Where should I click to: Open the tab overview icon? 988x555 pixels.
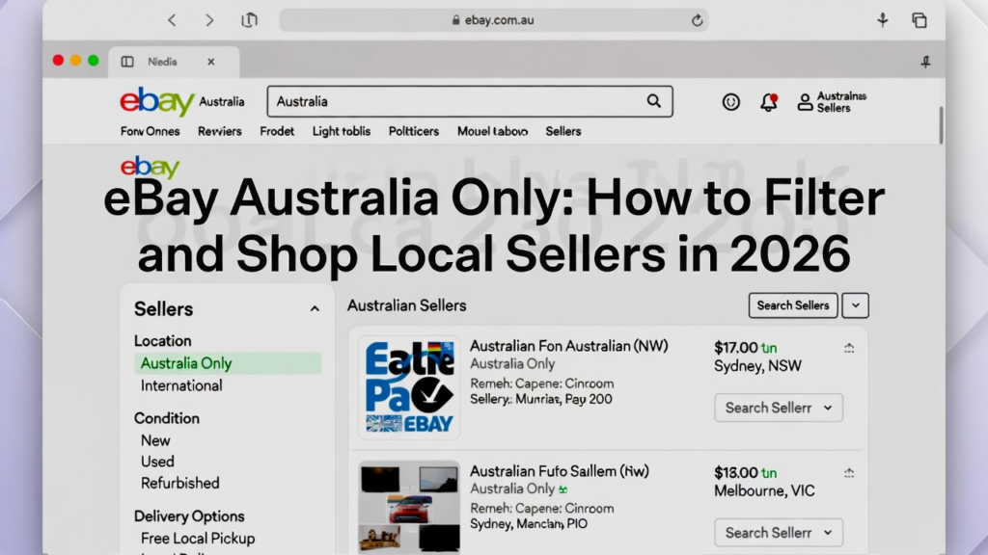919,20
